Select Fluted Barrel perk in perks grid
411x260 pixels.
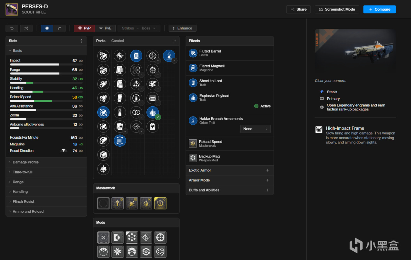pos(103,112)
